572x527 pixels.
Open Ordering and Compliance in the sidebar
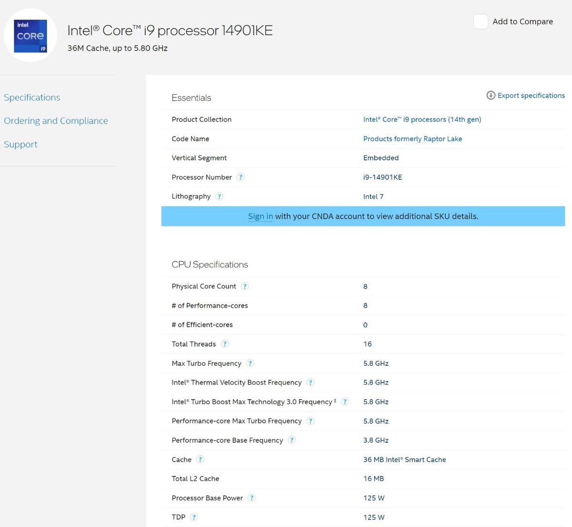tap(56, 121)
